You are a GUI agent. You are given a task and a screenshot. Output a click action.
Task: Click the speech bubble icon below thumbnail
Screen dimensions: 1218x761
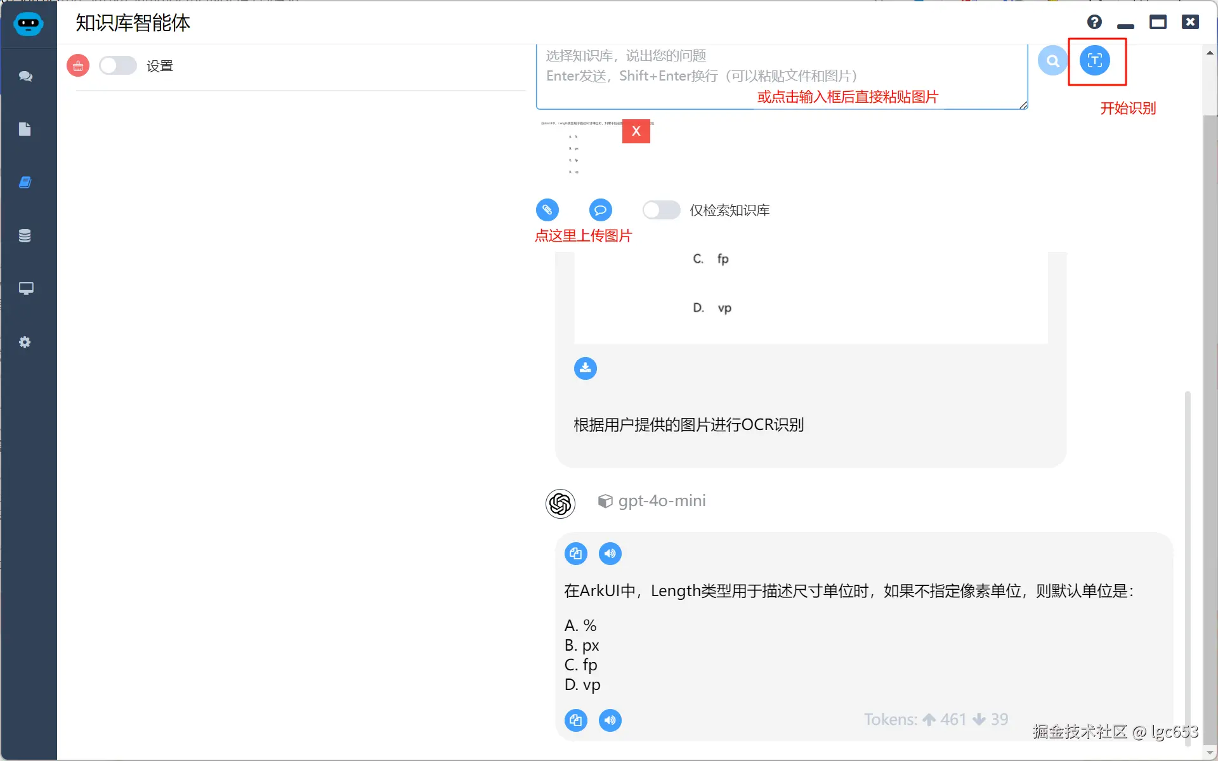pyautogui.click(x=600, y=210)
